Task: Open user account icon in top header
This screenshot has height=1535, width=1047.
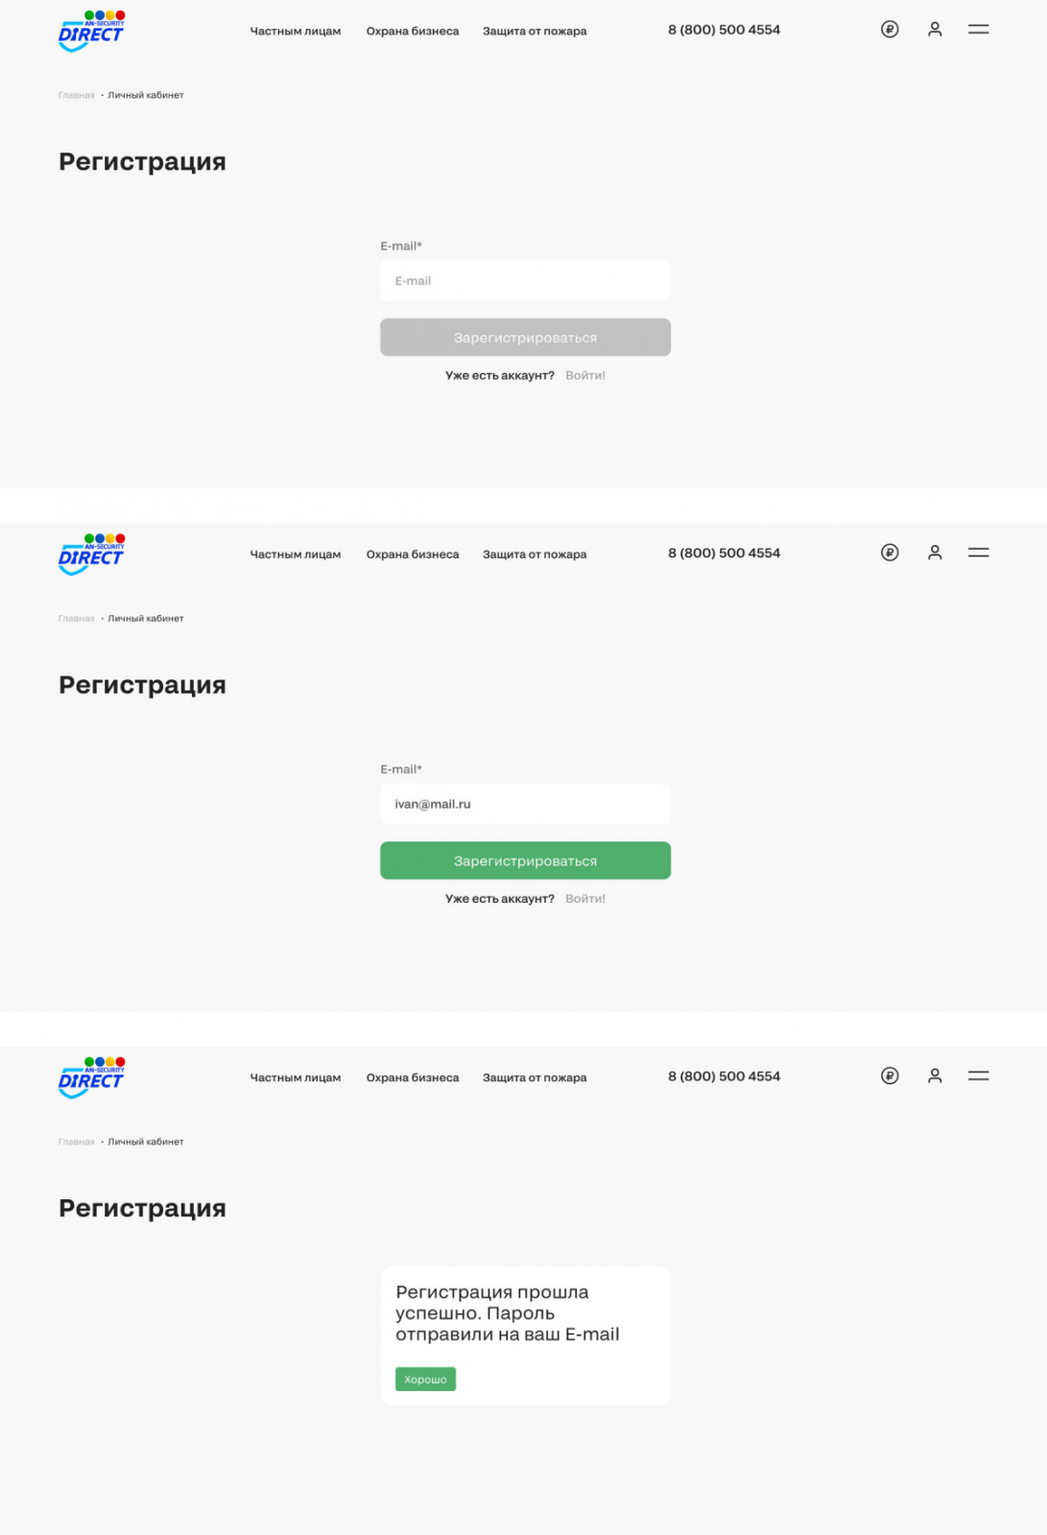Action: pyautogui.click(x=935, y=30)
